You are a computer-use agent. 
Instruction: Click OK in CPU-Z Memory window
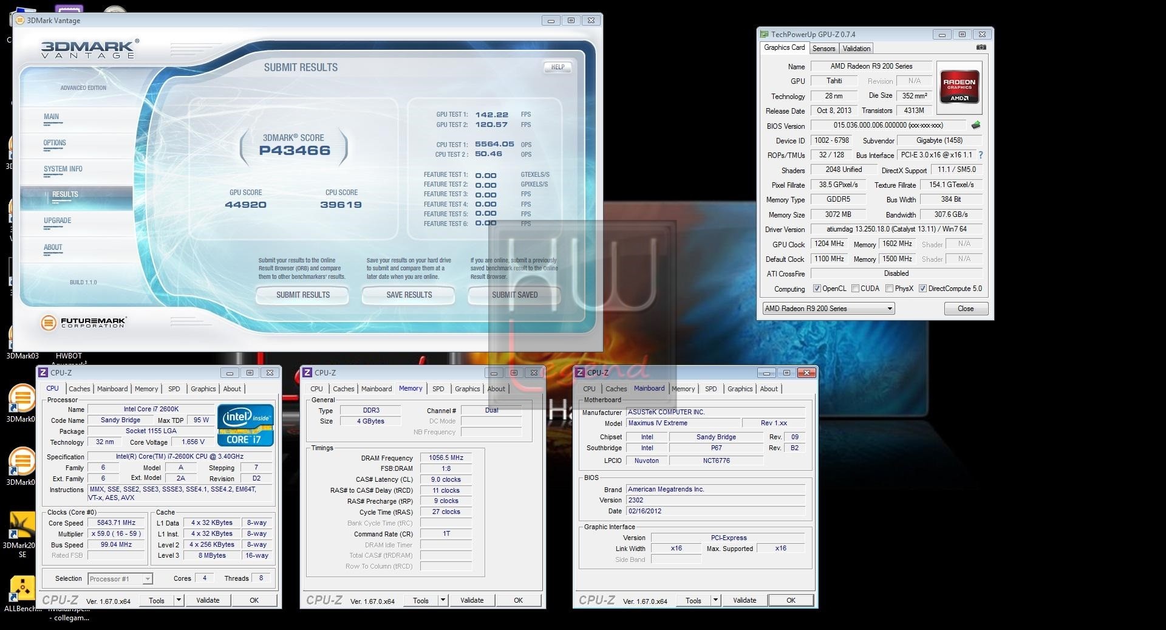click(518, 600)
